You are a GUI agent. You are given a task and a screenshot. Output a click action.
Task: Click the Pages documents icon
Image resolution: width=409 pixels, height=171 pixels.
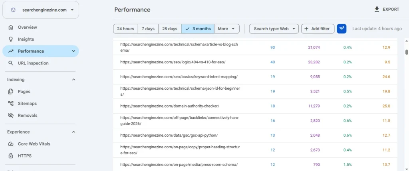coord(11,91)
